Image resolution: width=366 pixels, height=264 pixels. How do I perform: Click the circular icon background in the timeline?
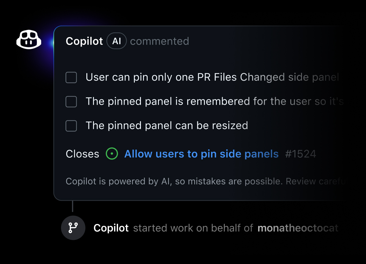73,228
